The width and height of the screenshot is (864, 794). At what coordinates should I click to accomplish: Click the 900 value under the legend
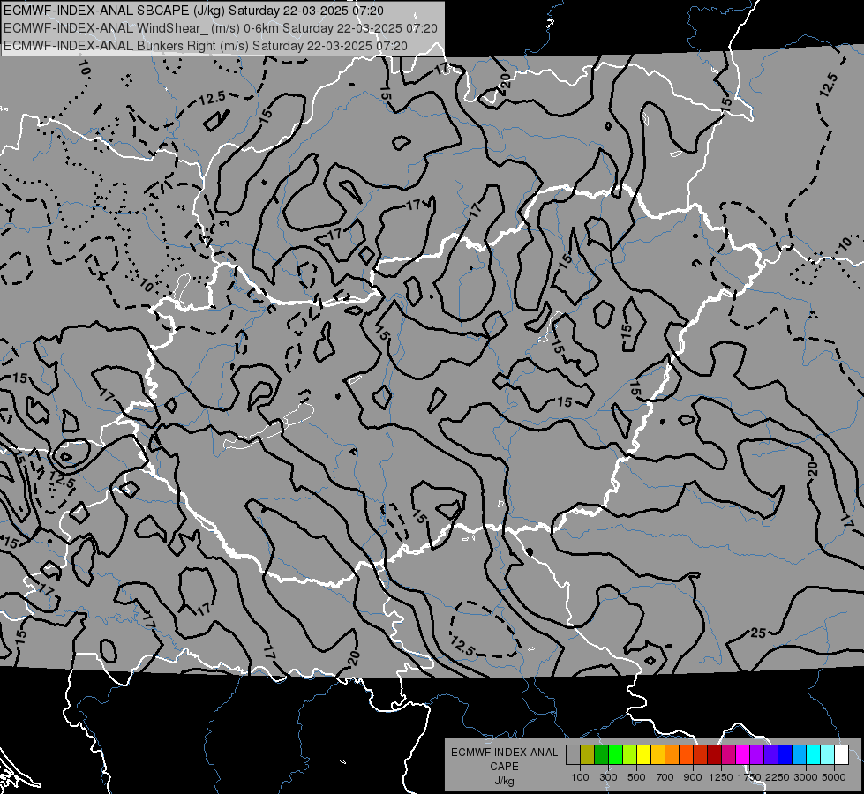coord(693,777)
